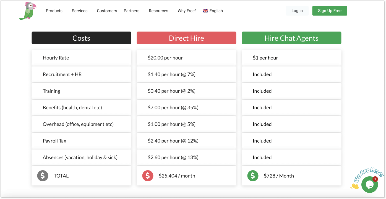
Task: Open the Why Free? page link
Action: (x=187, y=11)
